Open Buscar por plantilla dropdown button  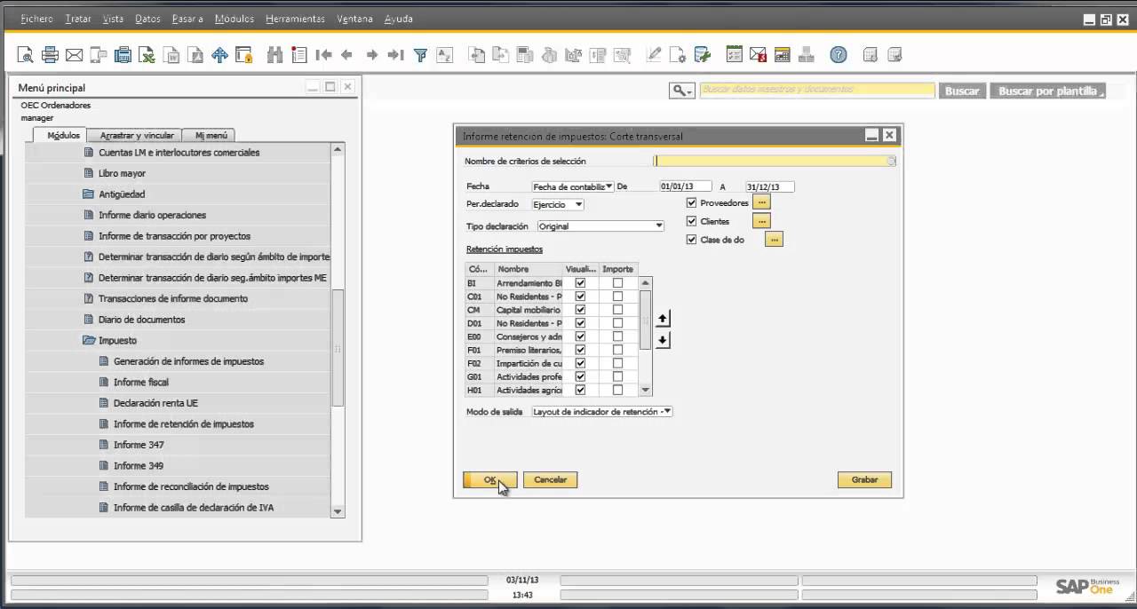point(1048,91)
